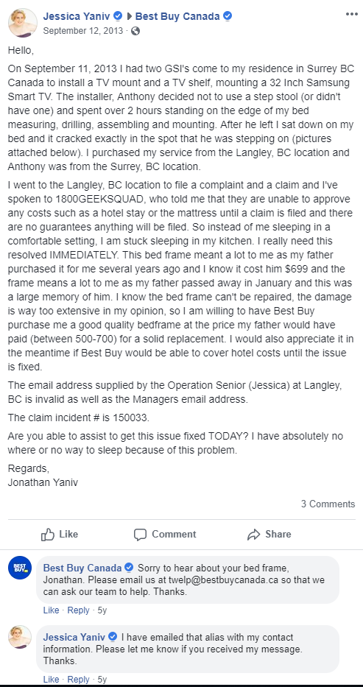
Task: Open the Best Buy Canada logo avatar
Action: (x=20, y=568)
